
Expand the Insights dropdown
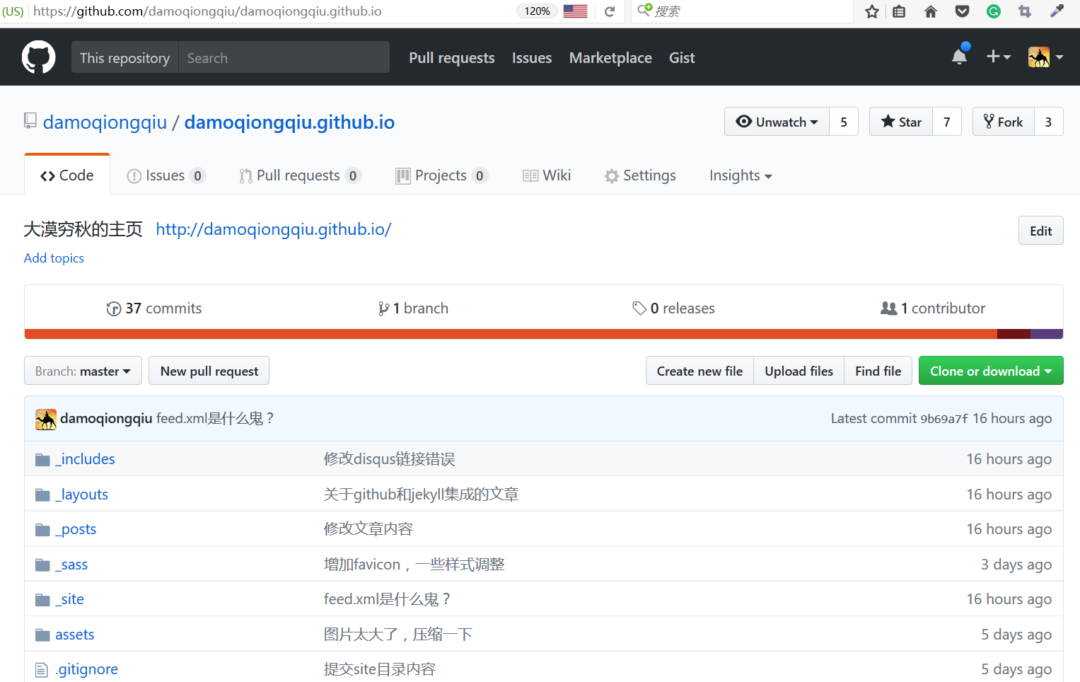coord(741,175)
